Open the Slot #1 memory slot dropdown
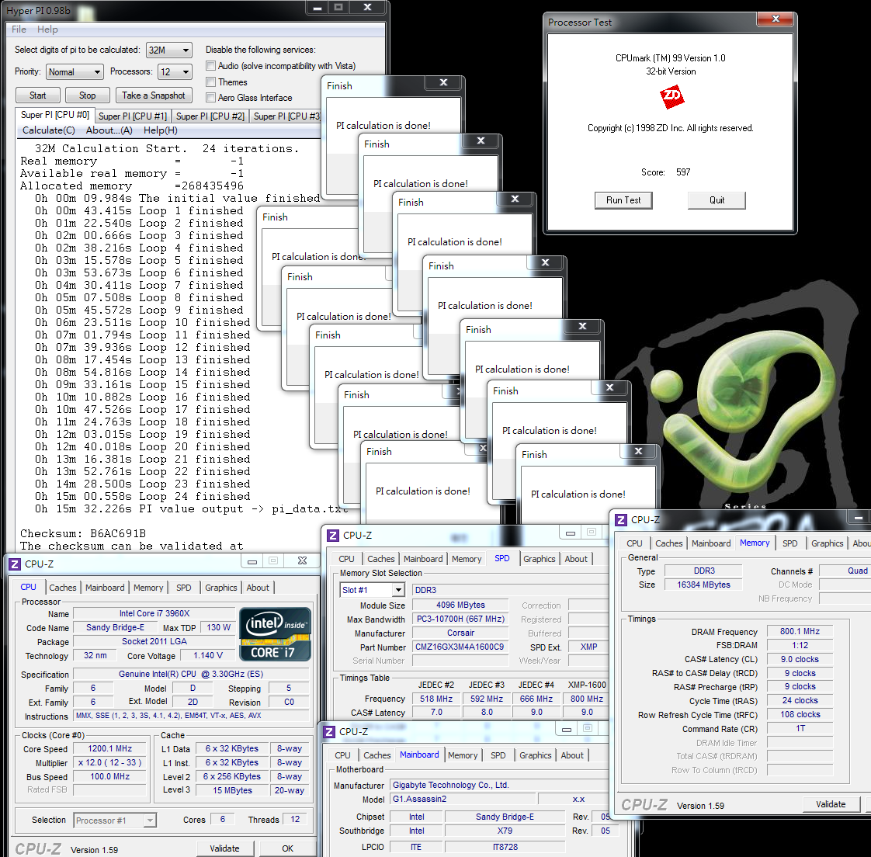 (372, 590)
